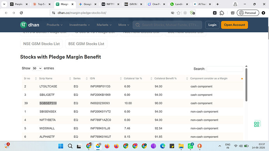Open the Task View taskbar icon
Screen dimensions: 269x151
click(79, 146)
